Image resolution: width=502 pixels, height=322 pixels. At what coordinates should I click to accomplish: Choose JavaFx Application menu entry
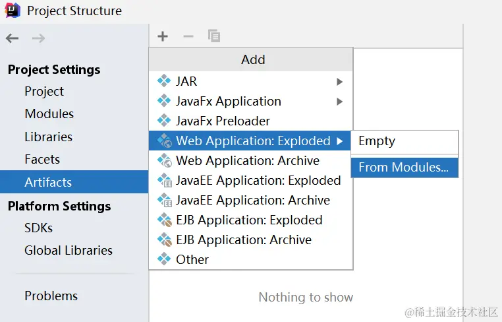click(251, 101)
